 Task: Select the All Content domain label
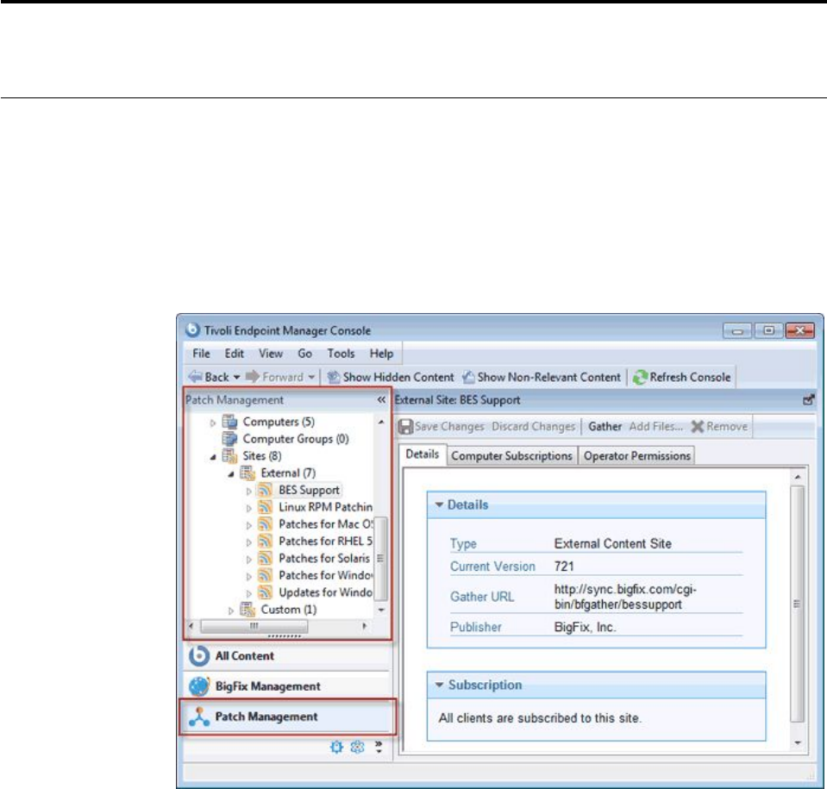click(x=245, y=656)
